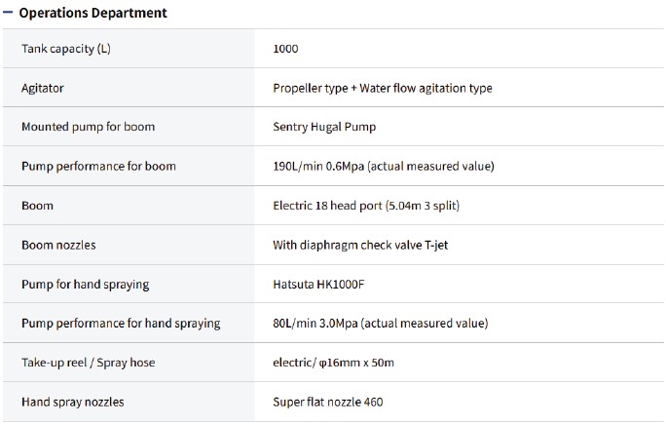Select the Agitator row label

[x=43, y=88]
